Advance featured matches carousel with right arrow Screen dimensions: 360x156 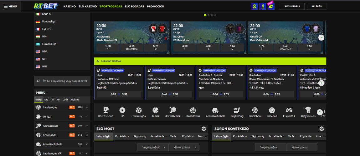click(x=321, y=37)
